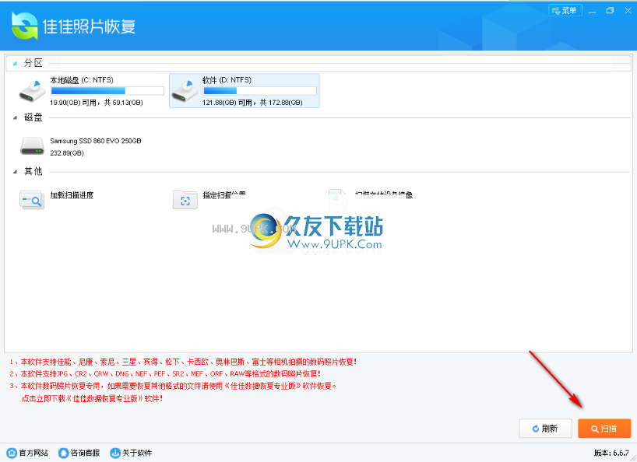This screenshot has width=637, height=462.
Task: Open the 官方网站 link
Action: pyautogui.click(x=27, y=453)
